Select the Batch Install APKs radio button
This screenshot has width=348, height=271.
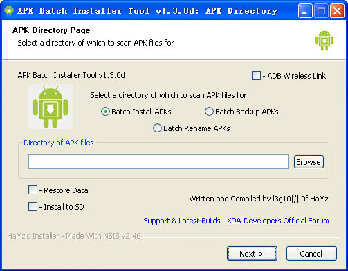[x=105, y=112]
